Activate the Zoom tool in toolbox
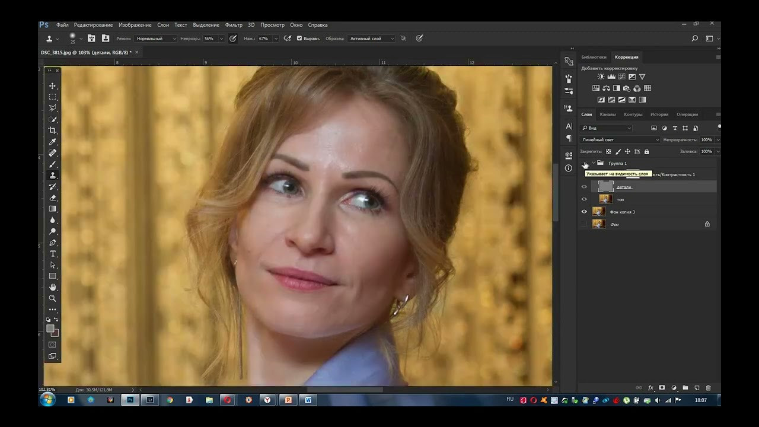759x427 pixels. [x=53, y=298]
